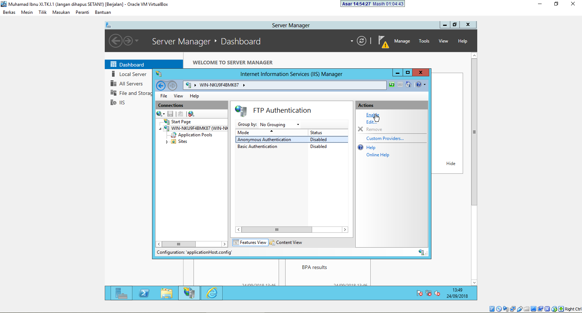The image size is (582, 313).
Task: Open the Tools menu in Server Manager
Action: [x=424, y=41]
